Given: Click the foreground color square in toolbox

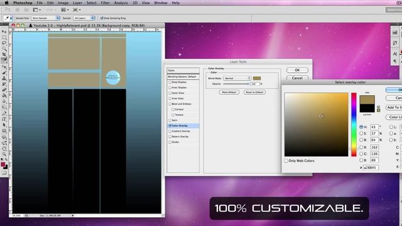Looking at the screenshot, I should [x=3, y=164].
